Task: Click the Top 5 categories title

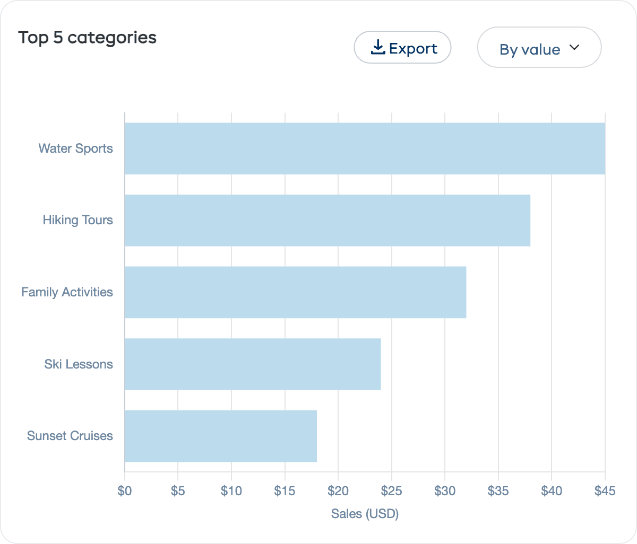Action: (x=88, y=37)
